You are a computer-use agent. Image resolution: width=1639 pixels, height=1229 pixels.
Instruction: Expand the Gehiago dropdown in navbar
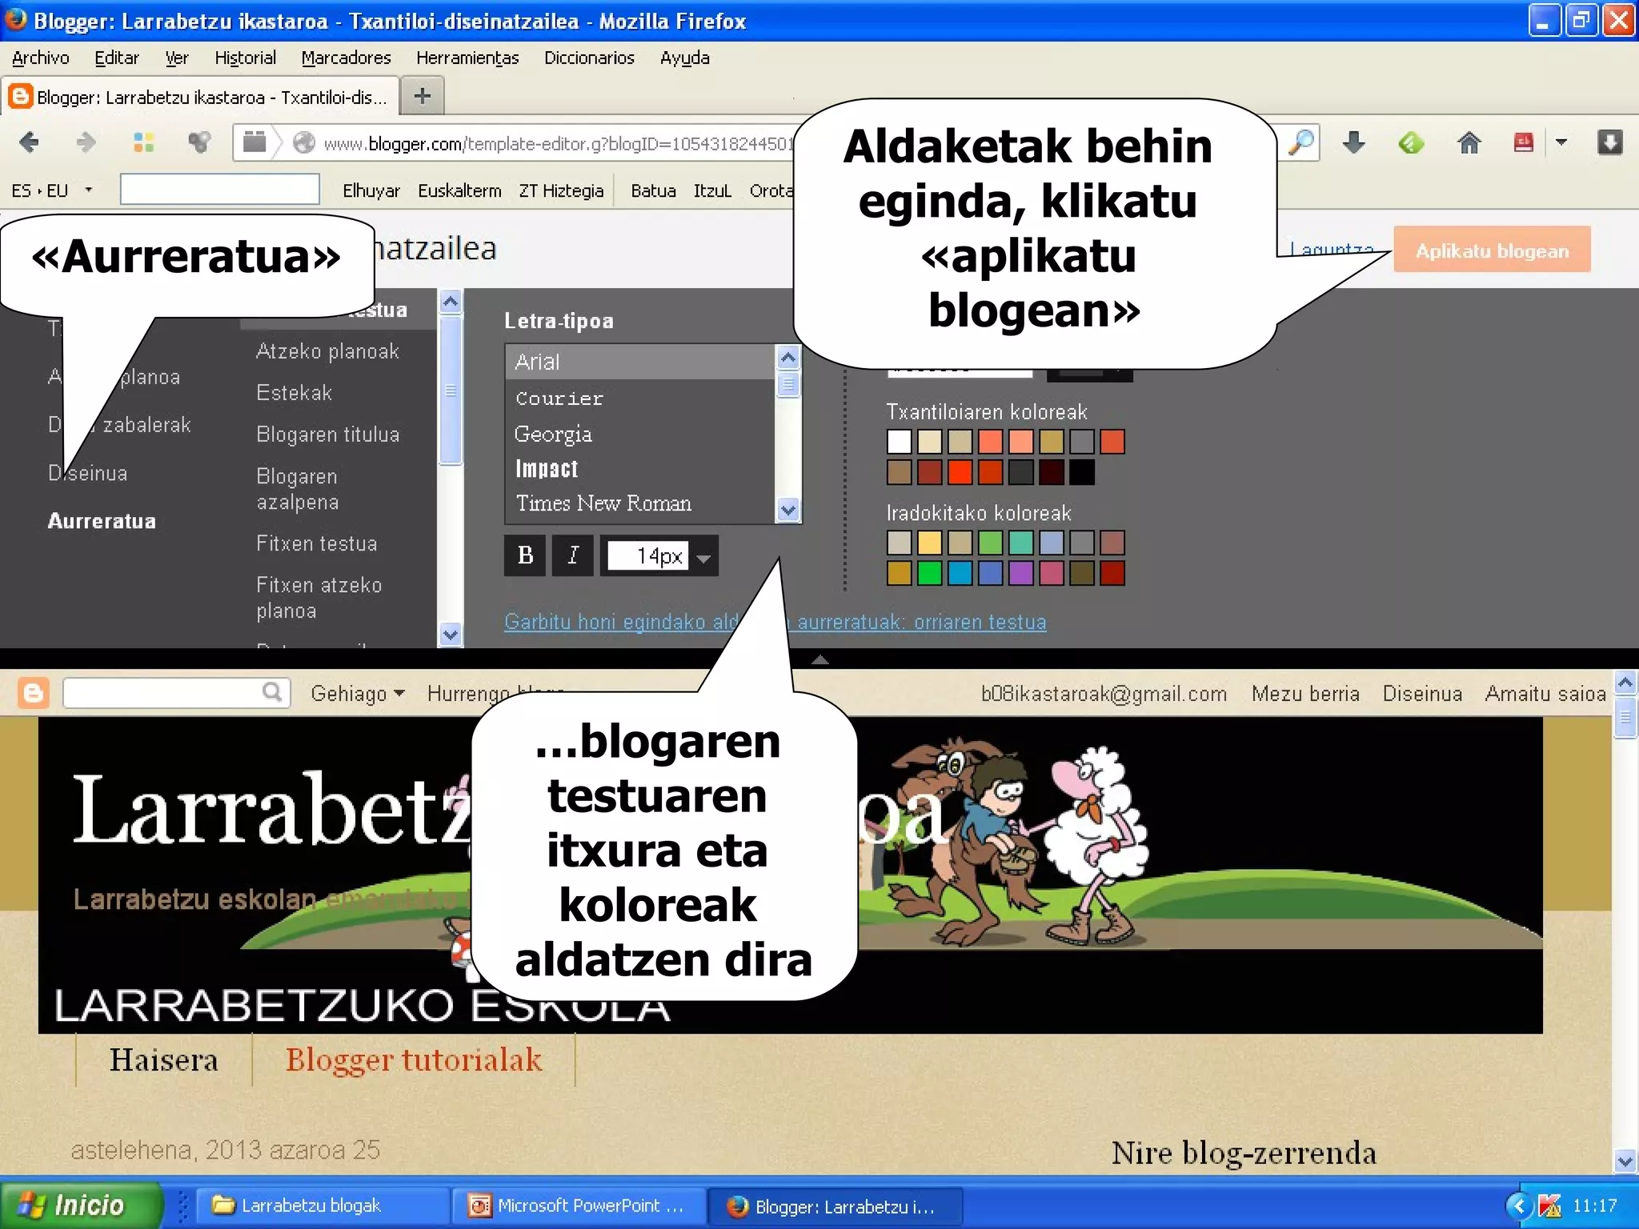point(358,694)
